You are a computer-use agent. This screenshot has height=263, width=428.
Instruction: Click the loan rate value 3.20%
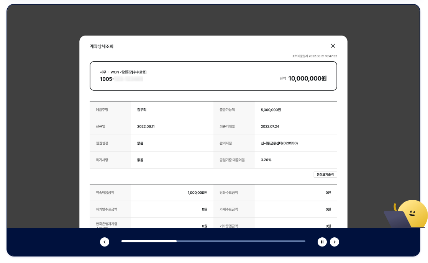tap(266, 160)
